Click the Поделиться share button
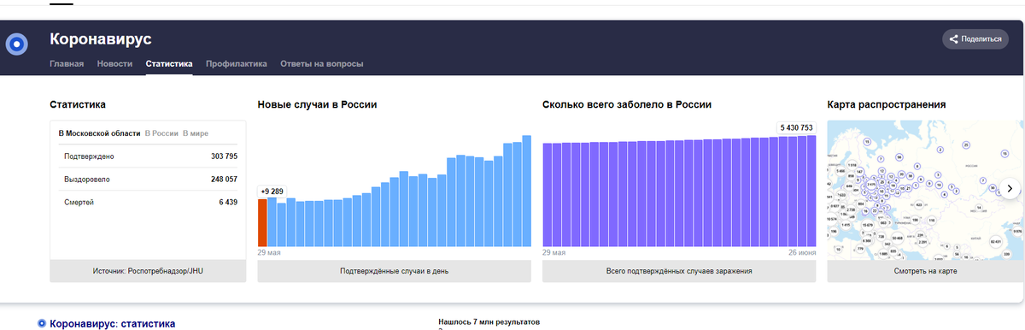 click(975, 38)
